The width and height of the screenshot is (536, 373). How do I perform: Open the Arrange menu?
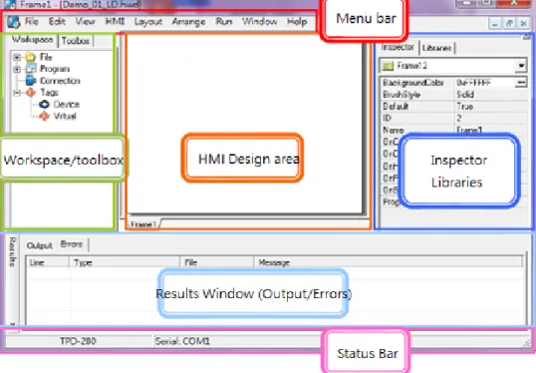click(x=188, y=22)
